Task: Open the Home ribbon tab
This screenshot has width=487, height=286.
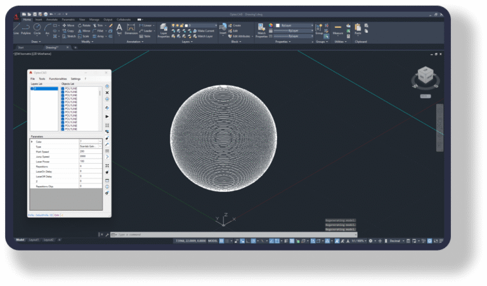Action: (x=27, y=20)
